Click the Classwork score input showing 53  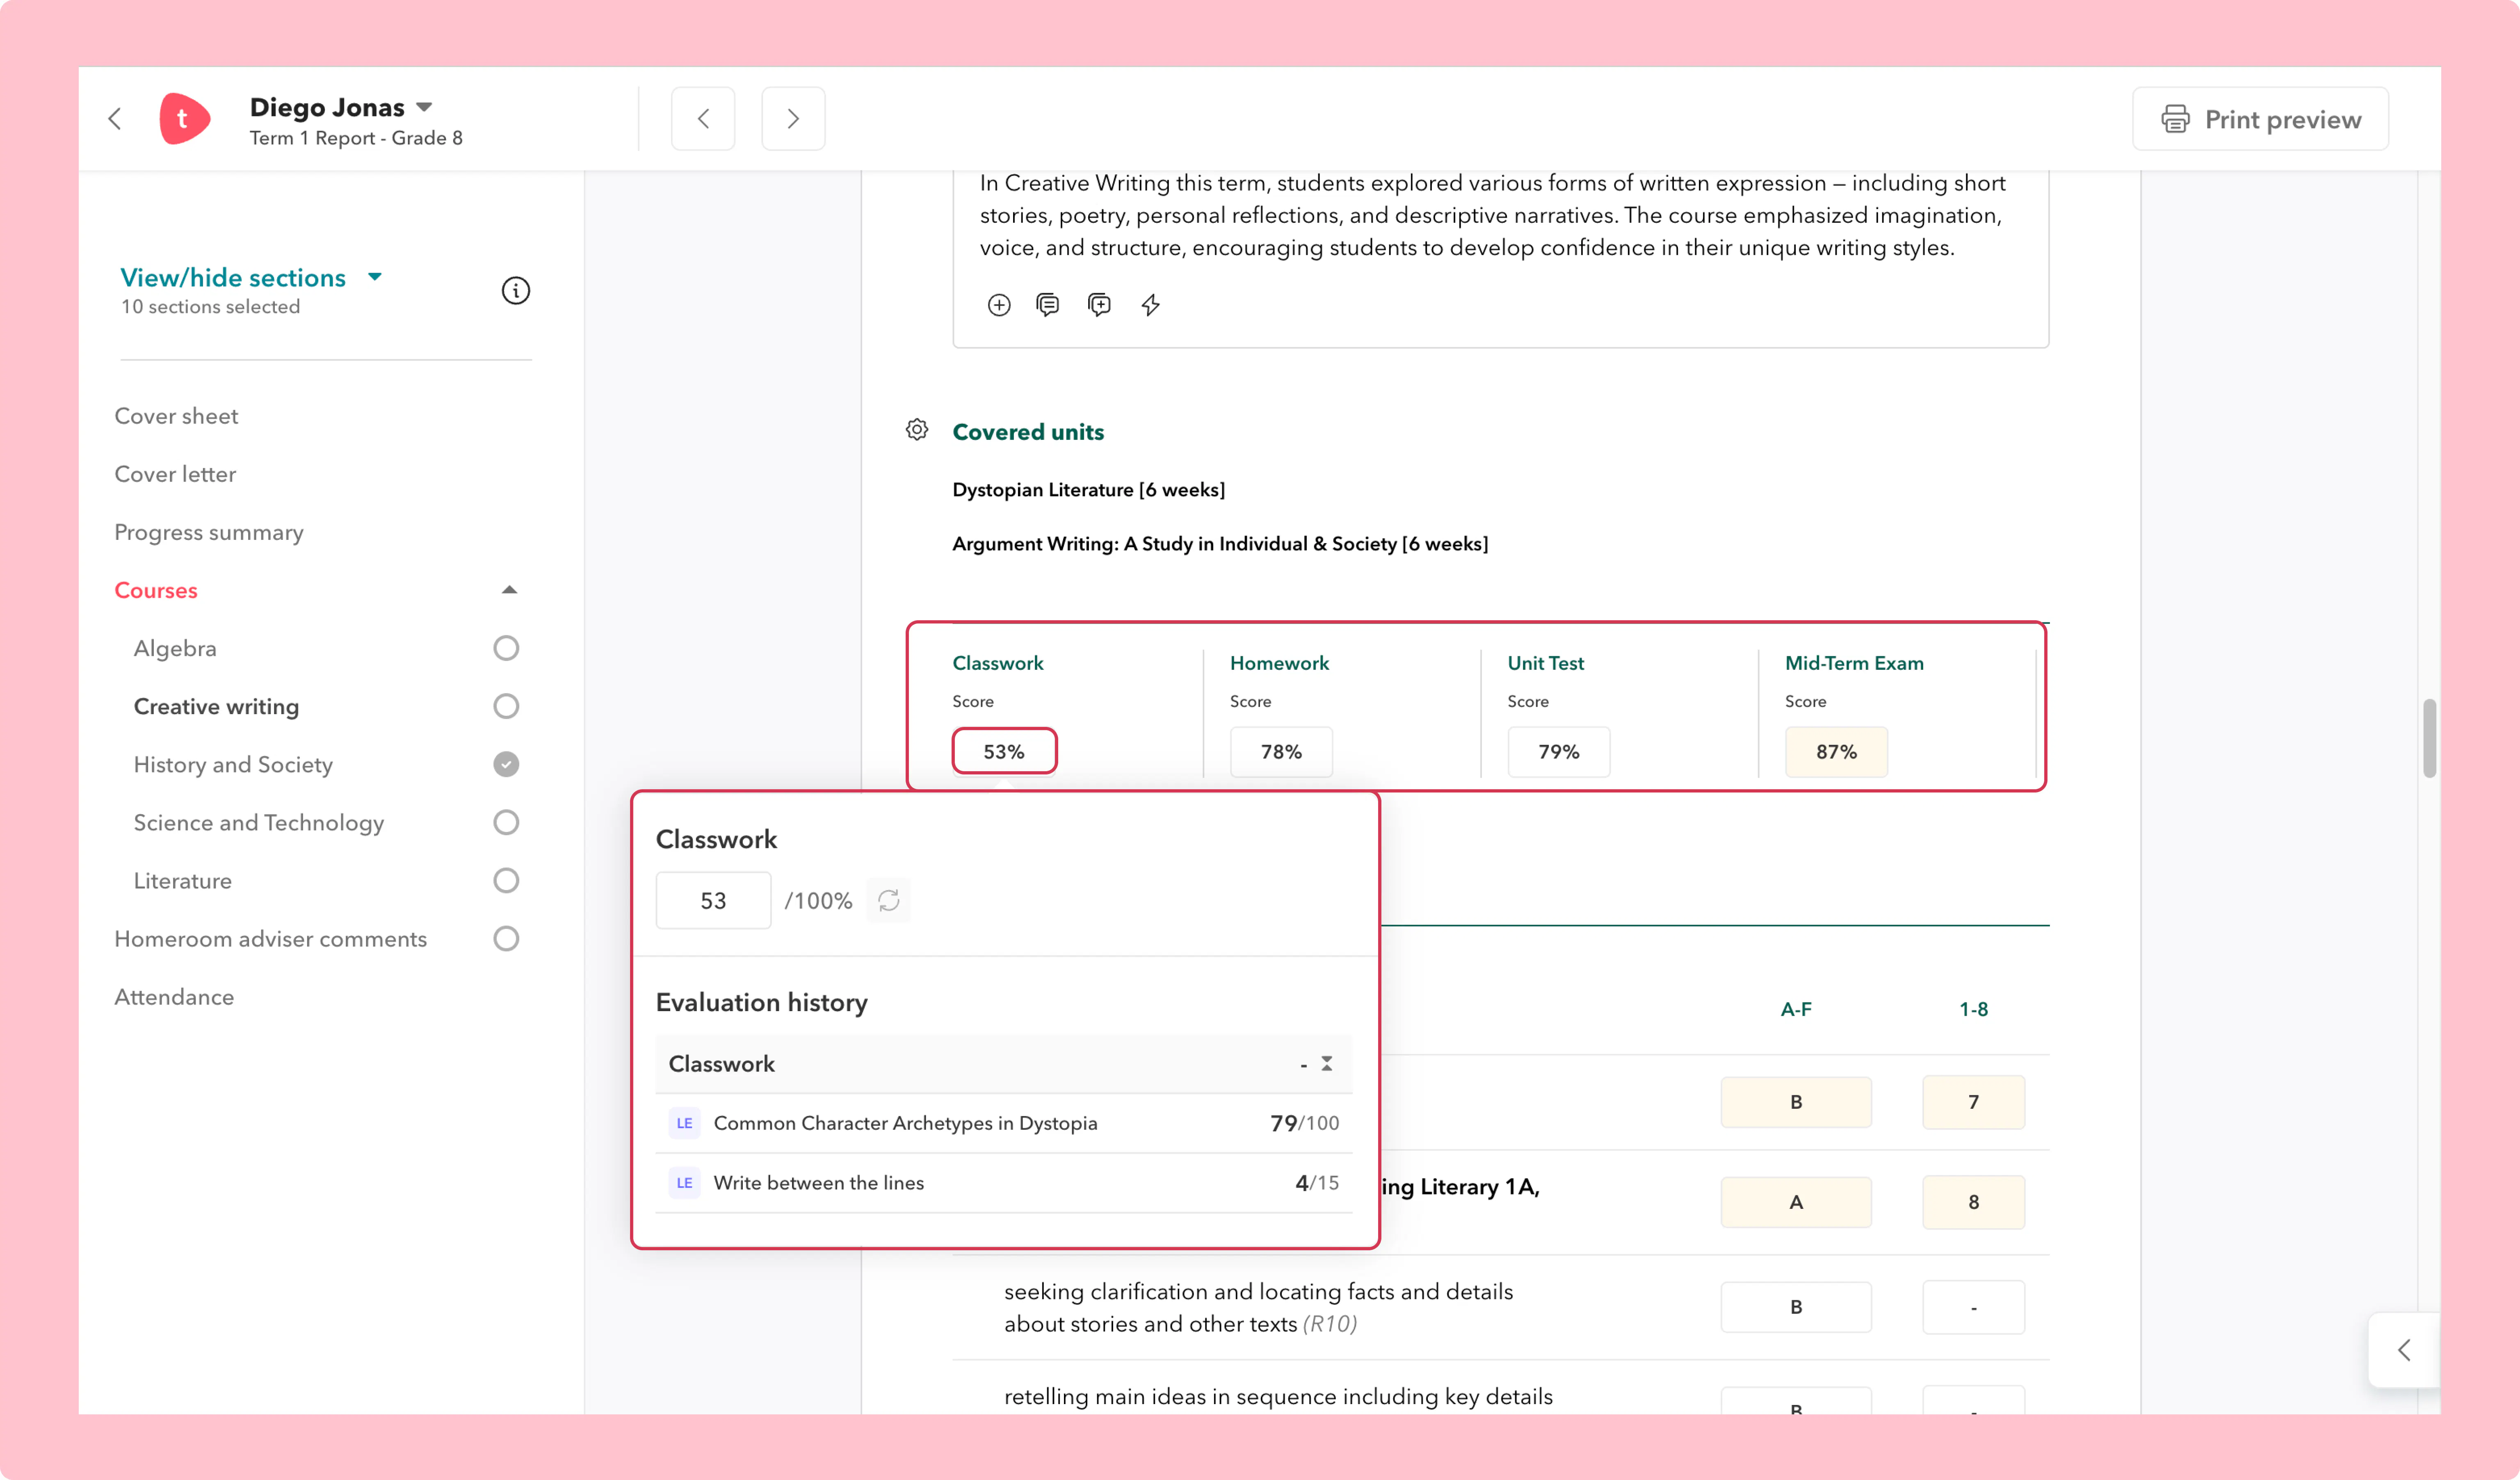pos(713,900)
